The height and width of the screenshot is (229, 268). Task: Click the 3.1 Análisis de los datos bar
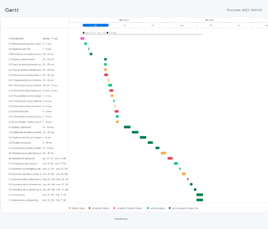click(135, 132)
